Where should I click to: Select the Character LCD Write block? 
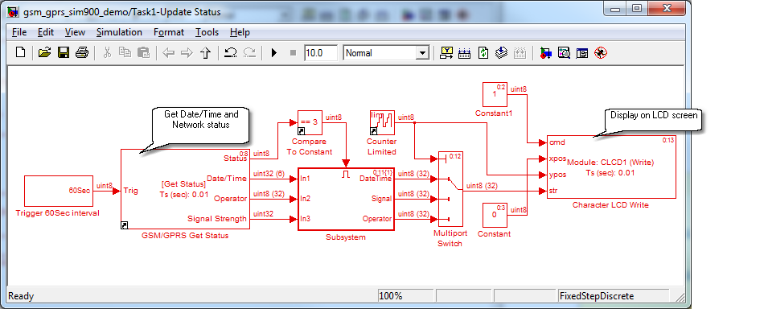click(x=611, y=167)
